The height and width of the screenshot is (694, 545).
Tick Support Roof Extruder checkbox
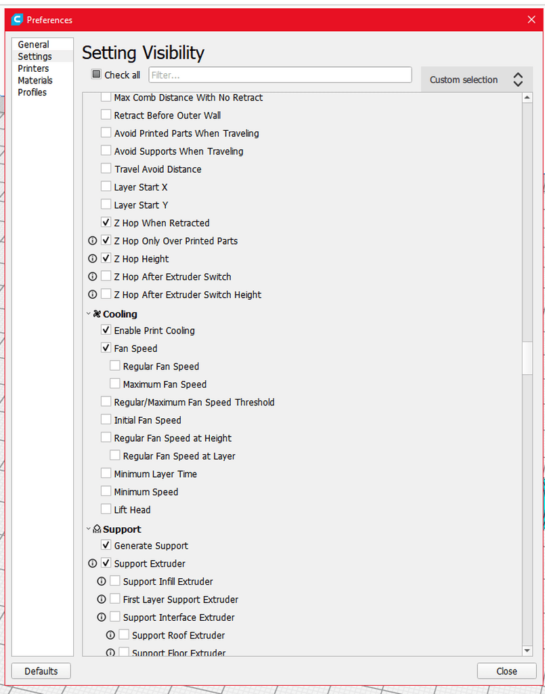(124, 635)
